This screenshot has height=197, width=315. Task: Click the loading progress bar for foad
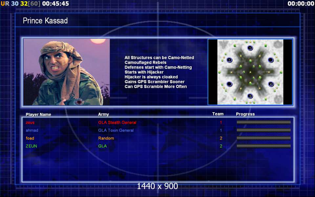(x=263, y=138)
